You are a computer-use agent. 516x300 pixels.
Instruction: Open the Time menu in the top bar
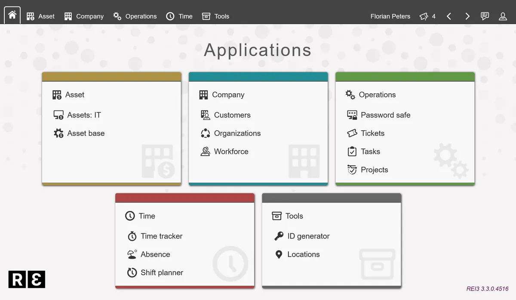click(179, 16)
